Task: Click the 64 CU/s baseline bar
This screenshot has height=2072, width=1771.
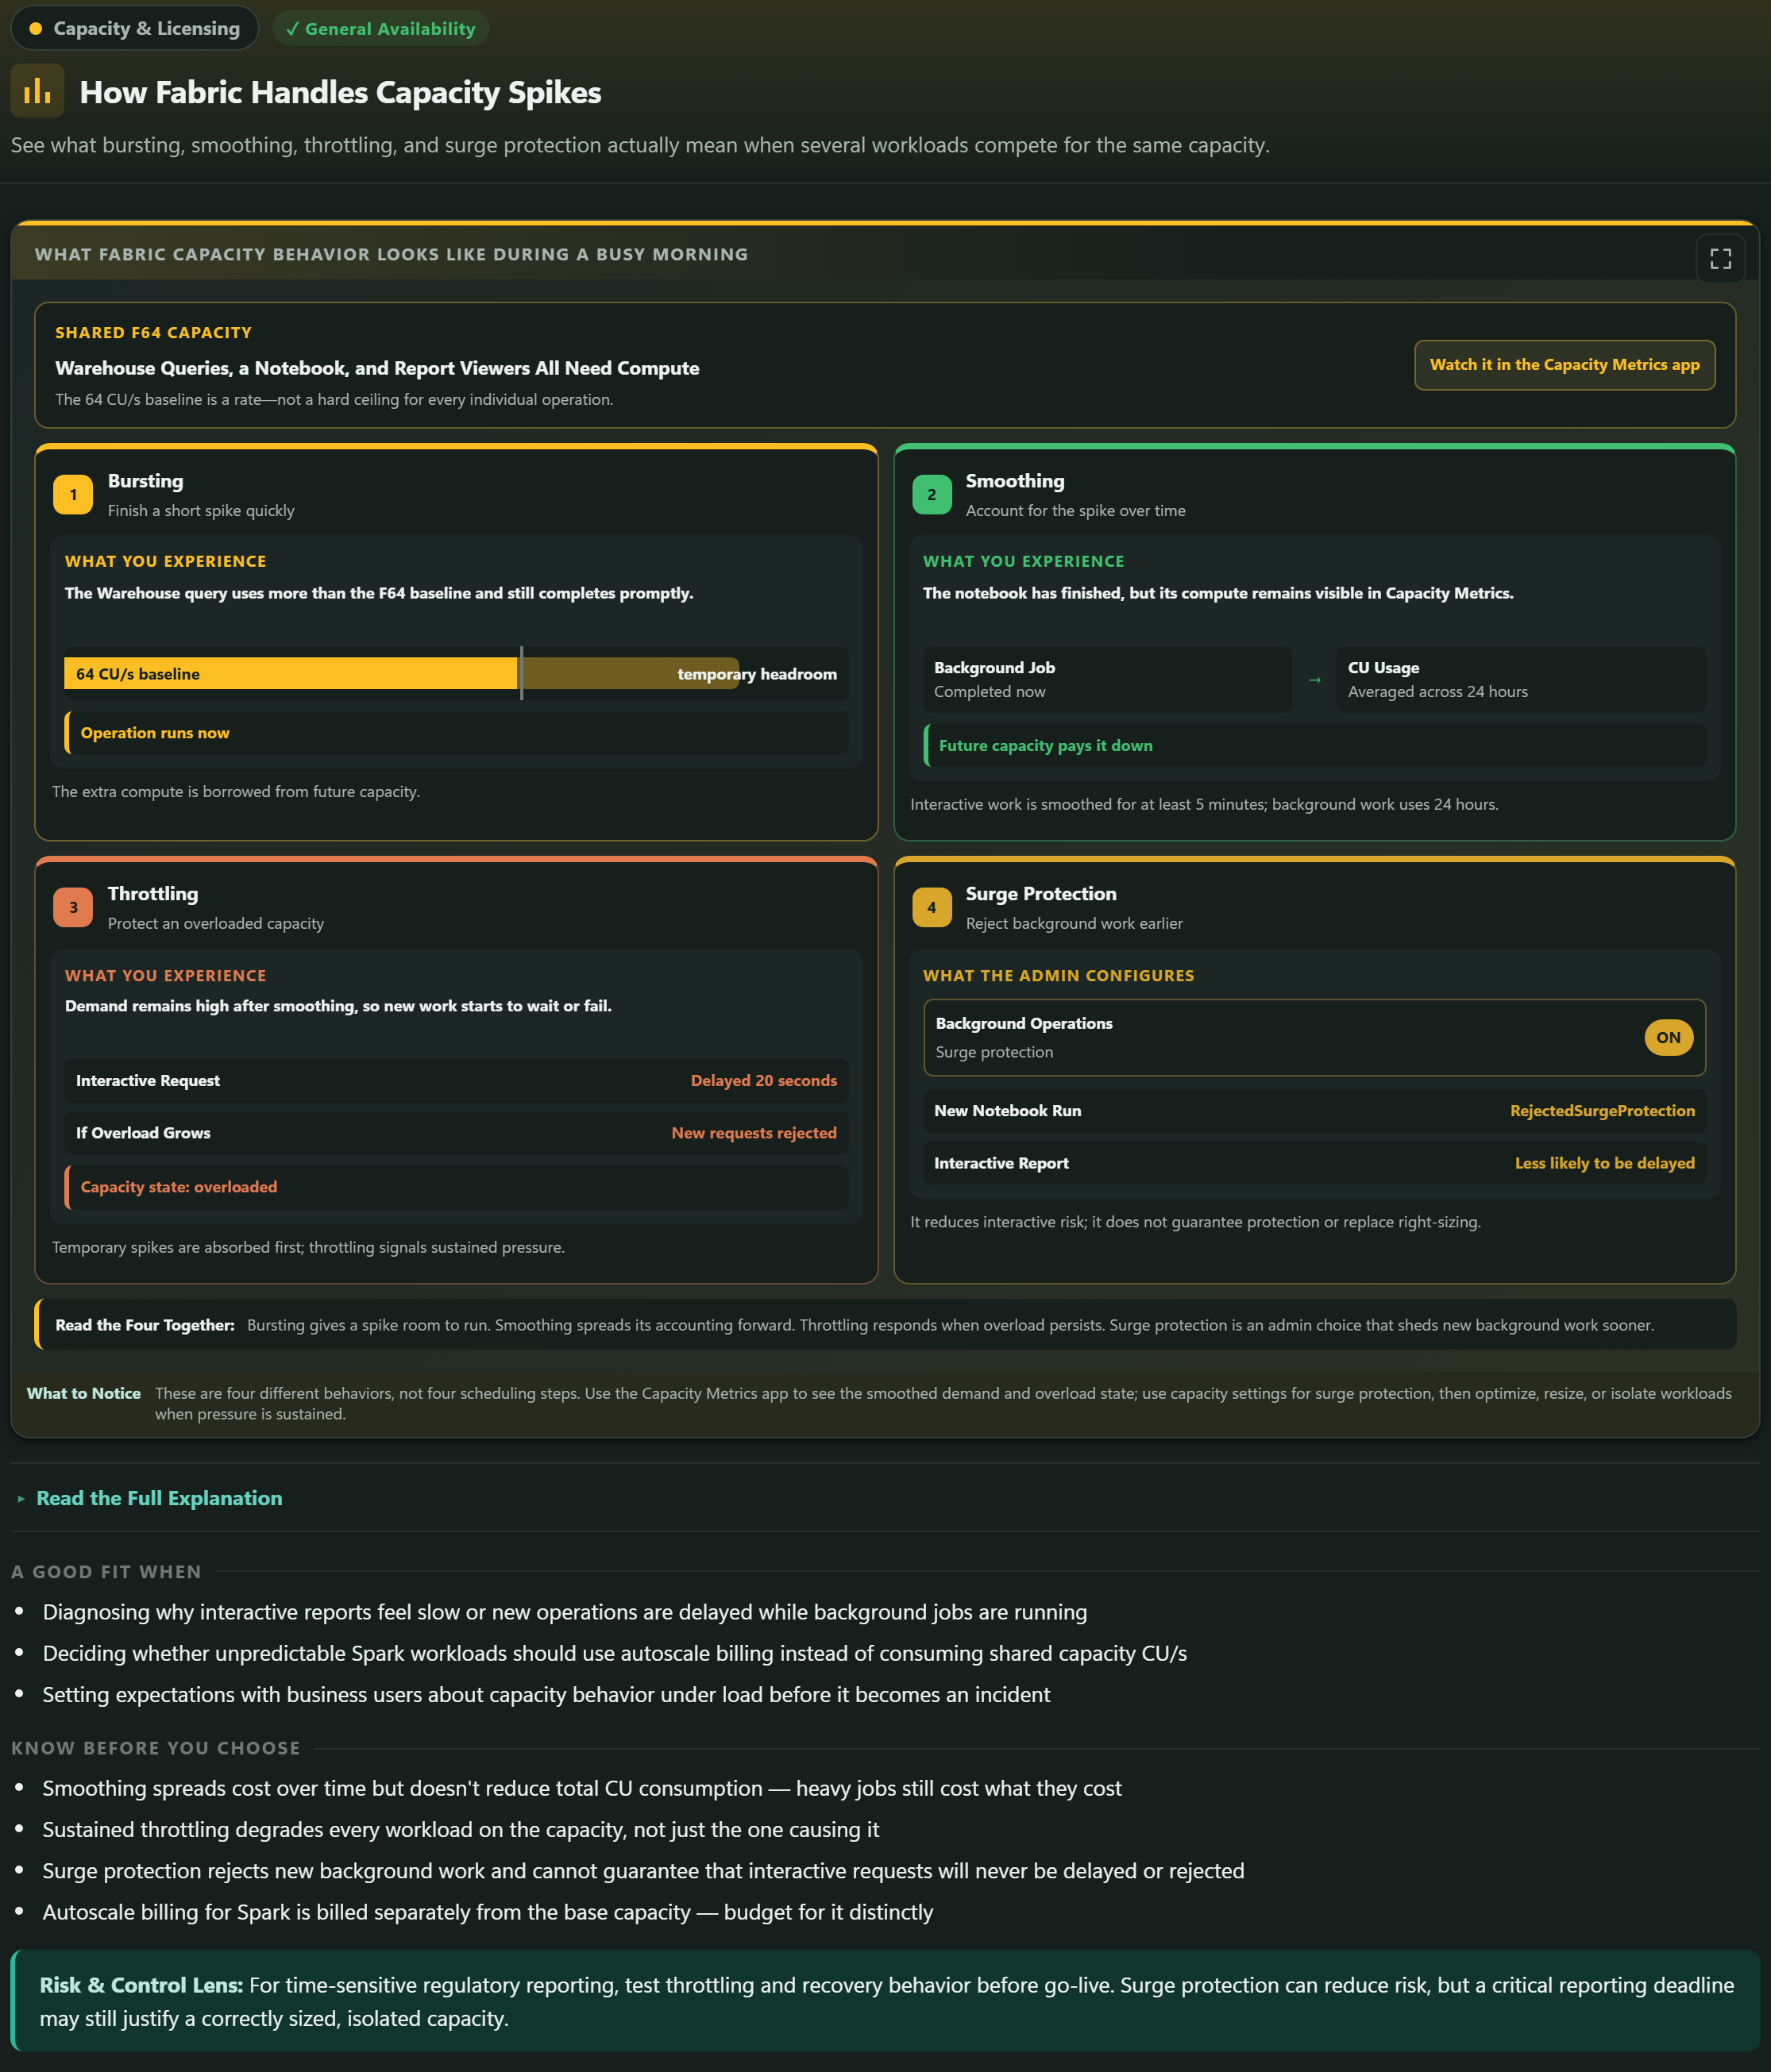Action: click(291, 673)
